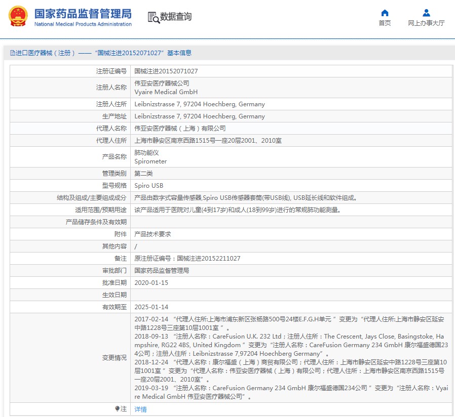Click the change entry dated 2018-09-13
Viewport: 455px width, 417px height.
[x=291, y=345]
